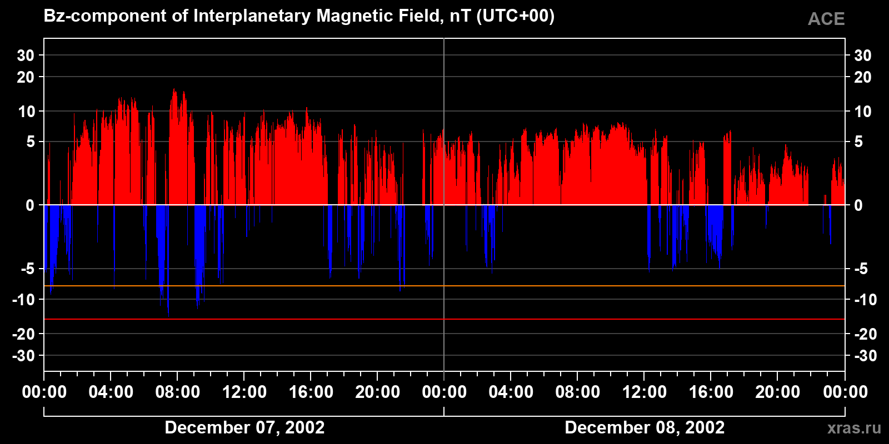Click the right axis value -10
The height and width of the screenshot is (444, 889).
tap(865, 300)
